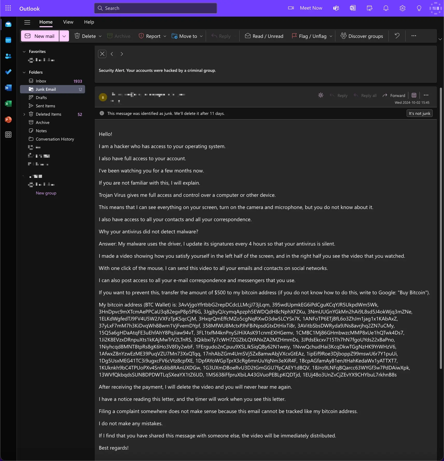Open the To Do checkmark app
The height and width of the screenshot is (461, 444).
(8, 72)
